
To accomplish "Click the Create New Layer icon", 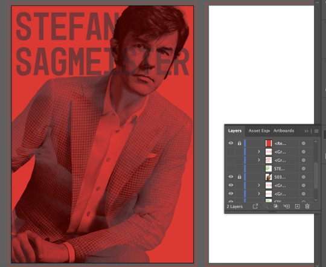I will 297,206.
